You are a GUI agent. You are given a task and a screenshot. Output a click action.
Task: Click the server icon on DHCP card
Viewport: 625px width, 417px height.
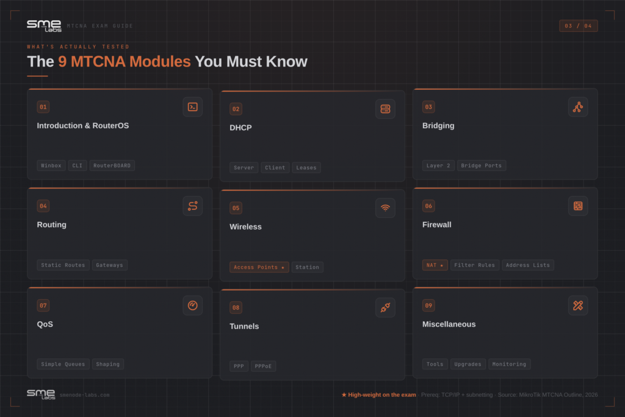[x=385, y=109]
